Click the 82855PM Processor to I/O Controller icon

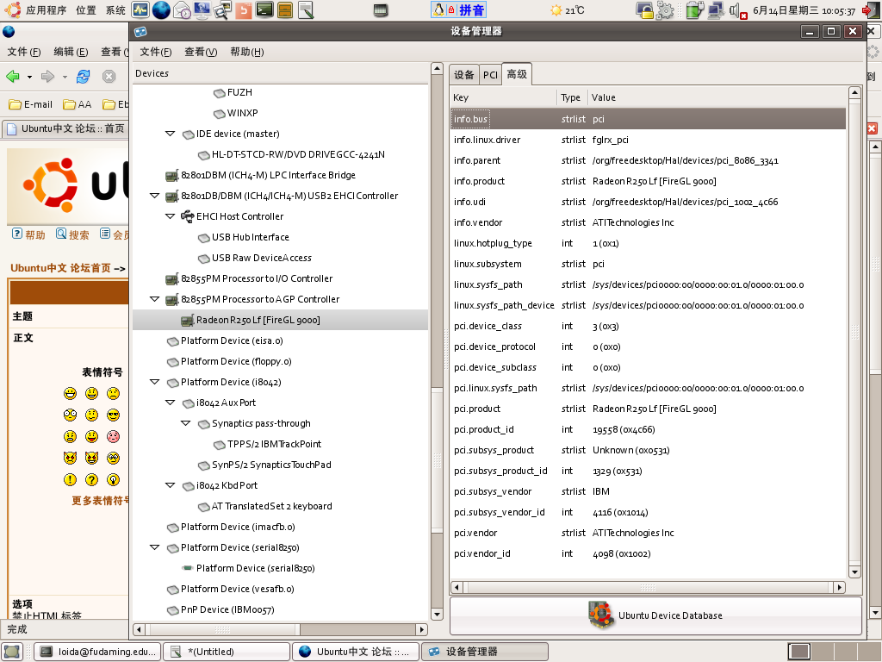pos(172,279)
